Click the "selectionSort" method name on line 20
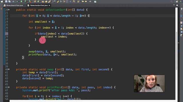Viewport: 183px width, 102px height. click(x=56, y=10)
